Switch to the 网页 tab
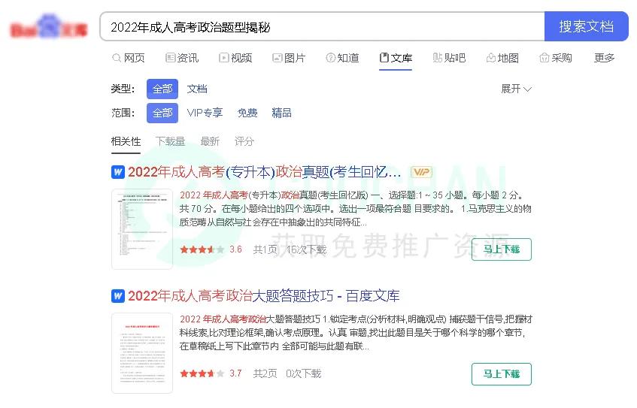637x408 pixels. (129, 58)
